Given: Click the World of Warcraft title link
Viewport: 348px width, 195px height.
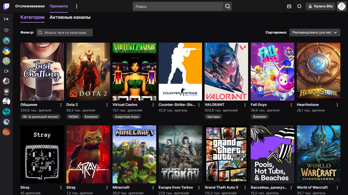Looking at the screenshot, I should (x=312, y=187).
